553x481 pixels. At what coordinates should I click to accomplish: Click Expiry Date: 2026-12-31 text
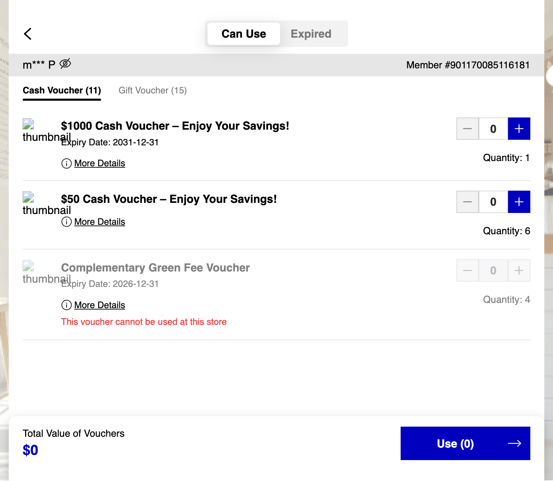point(110,284)
